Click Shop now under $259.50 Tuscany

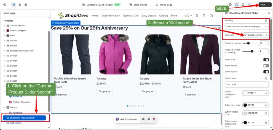[105, 91]
